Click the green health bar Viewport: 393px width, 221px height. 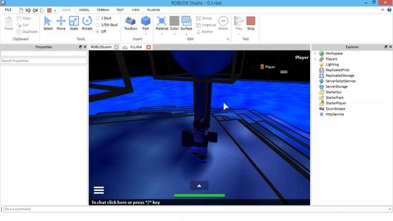coord(200,195)
